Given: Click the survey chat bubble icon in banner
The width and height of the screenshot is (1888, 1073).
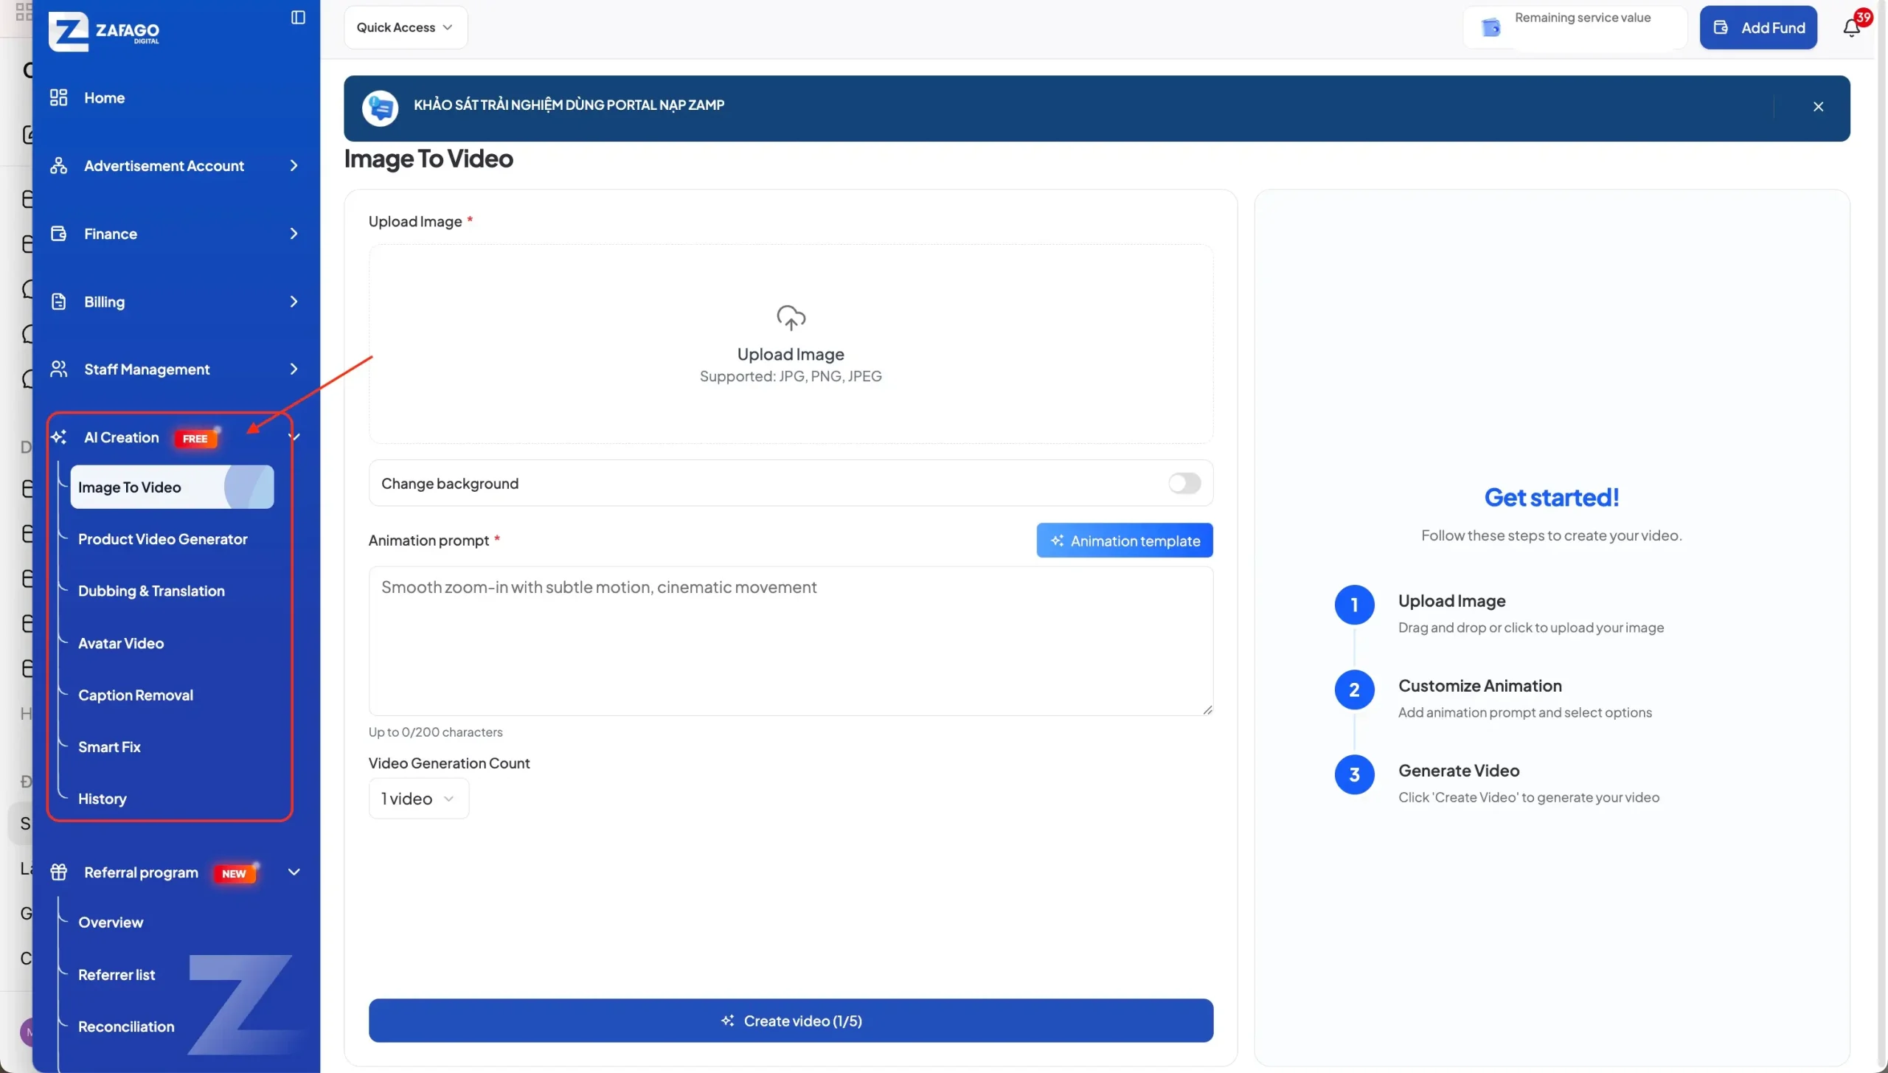Looking at the screenshot, I should click(x=381, y=108).
